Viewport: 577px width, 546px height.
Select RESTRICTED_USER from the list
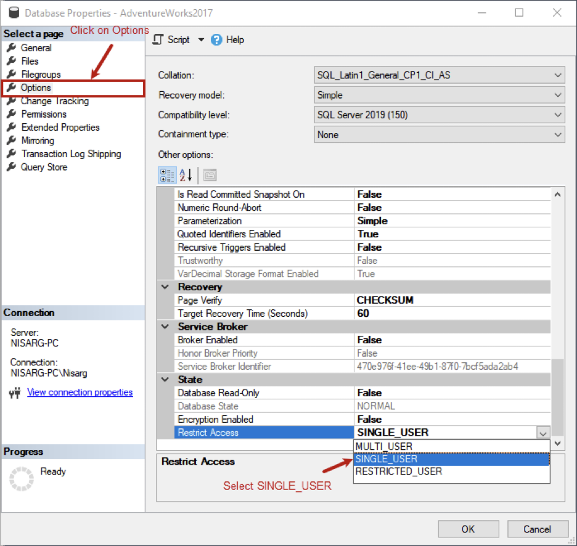point(451,471)
